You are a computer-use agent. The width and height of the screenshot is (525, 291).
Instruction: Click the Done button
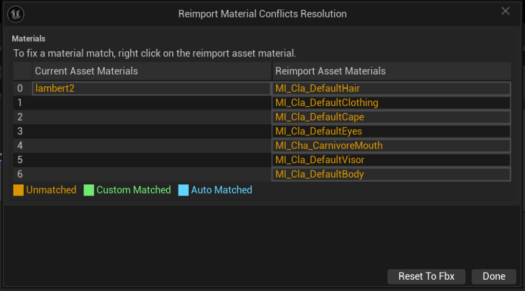pos(494,276)
